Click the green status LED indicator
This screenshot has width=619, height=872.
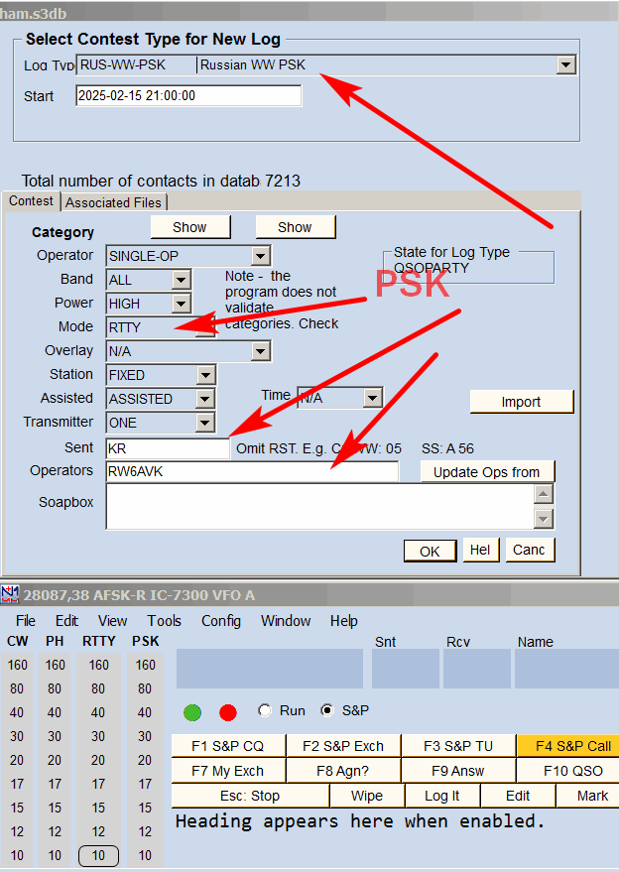(x=192, y=711)
